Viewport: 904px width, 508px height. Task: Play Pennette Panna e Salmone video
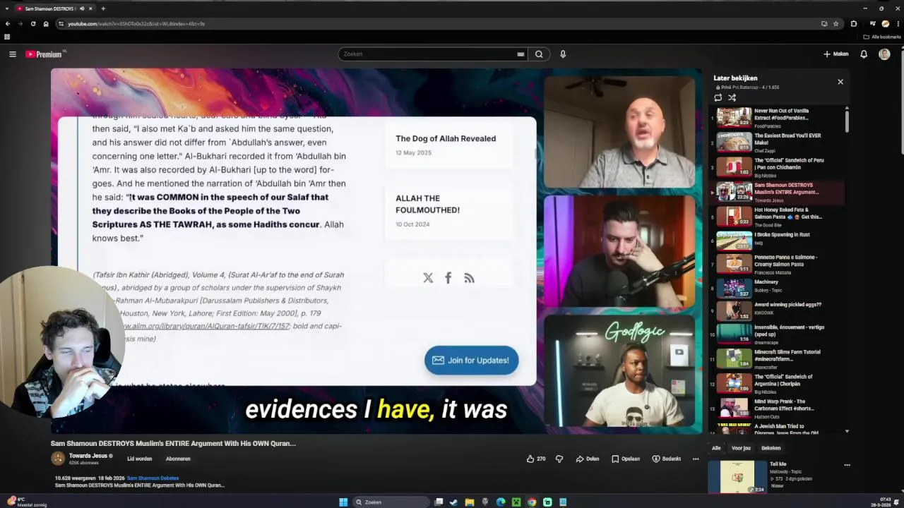[777, 263]
